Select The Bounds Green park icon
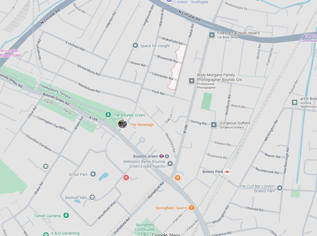This screenshot has width=317, height=236. pos(108,115)
